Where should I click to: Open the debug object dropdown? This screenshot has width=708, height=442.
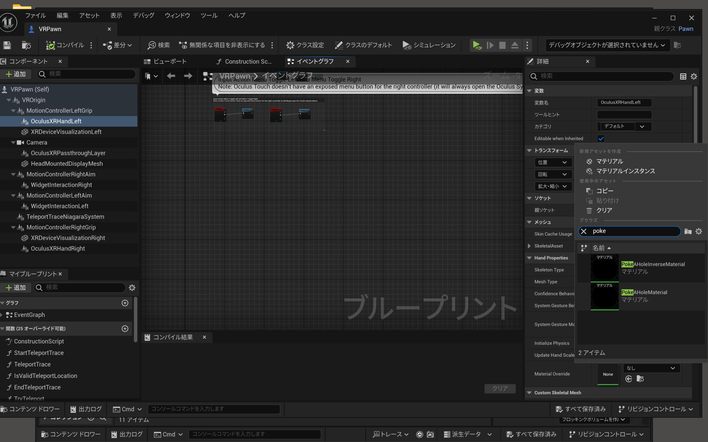[607, 45]
